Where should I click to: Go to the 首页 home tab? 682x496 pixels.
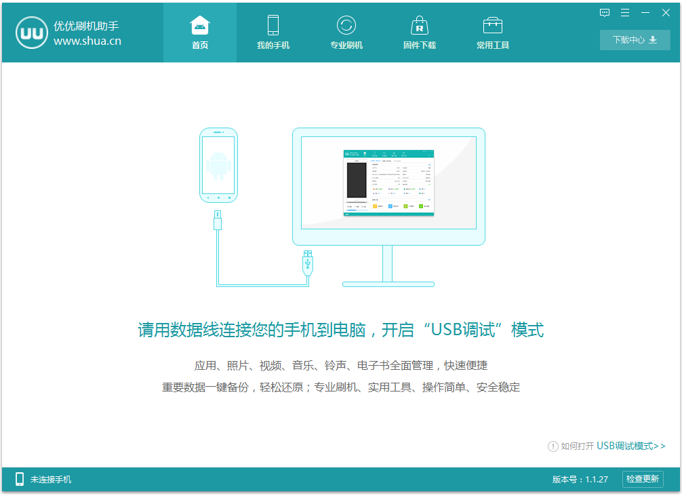click(x=200, y=33)
